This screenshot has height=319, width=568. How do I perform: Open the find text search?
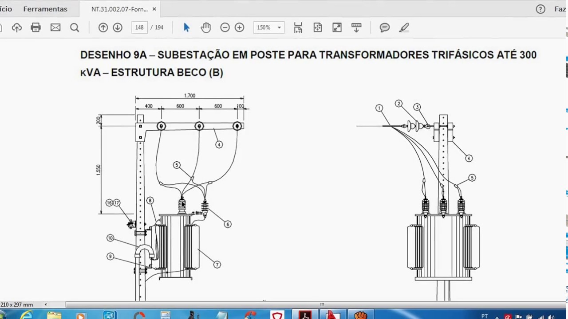tap(75, 27)
